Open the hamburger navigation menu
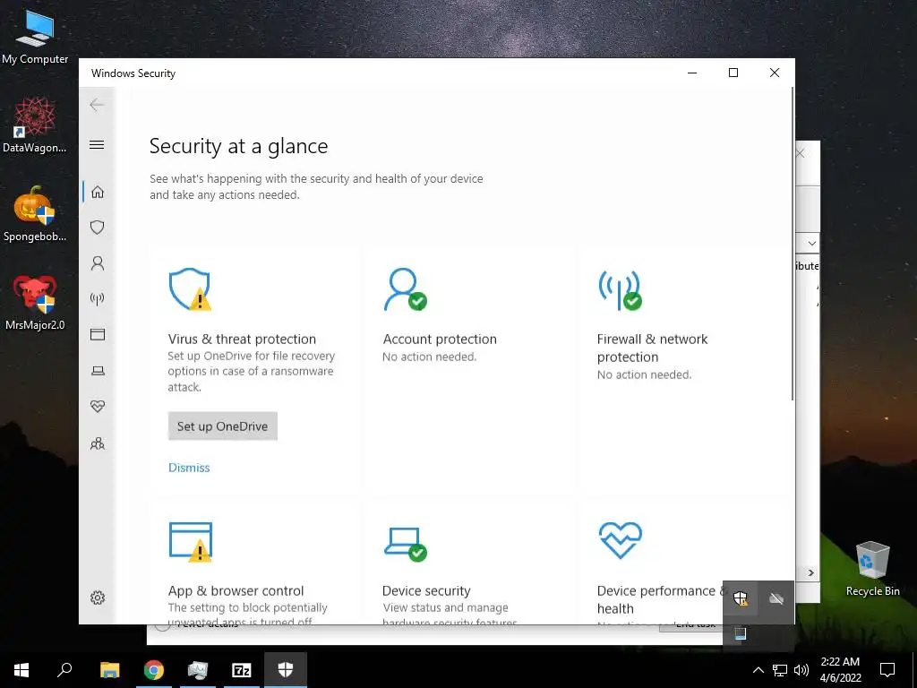This screenshot has height=688, width=917. tap(97, 144)
